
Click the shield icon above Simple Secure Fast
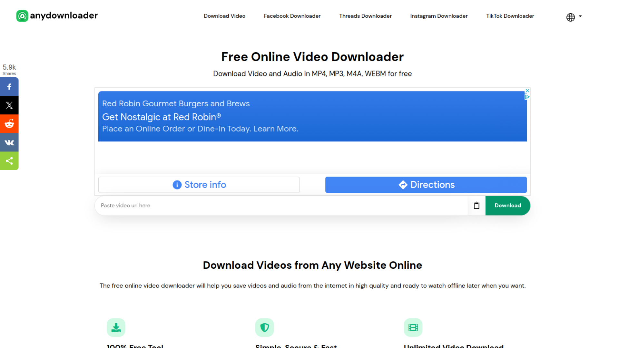click(x=264, y=327)
